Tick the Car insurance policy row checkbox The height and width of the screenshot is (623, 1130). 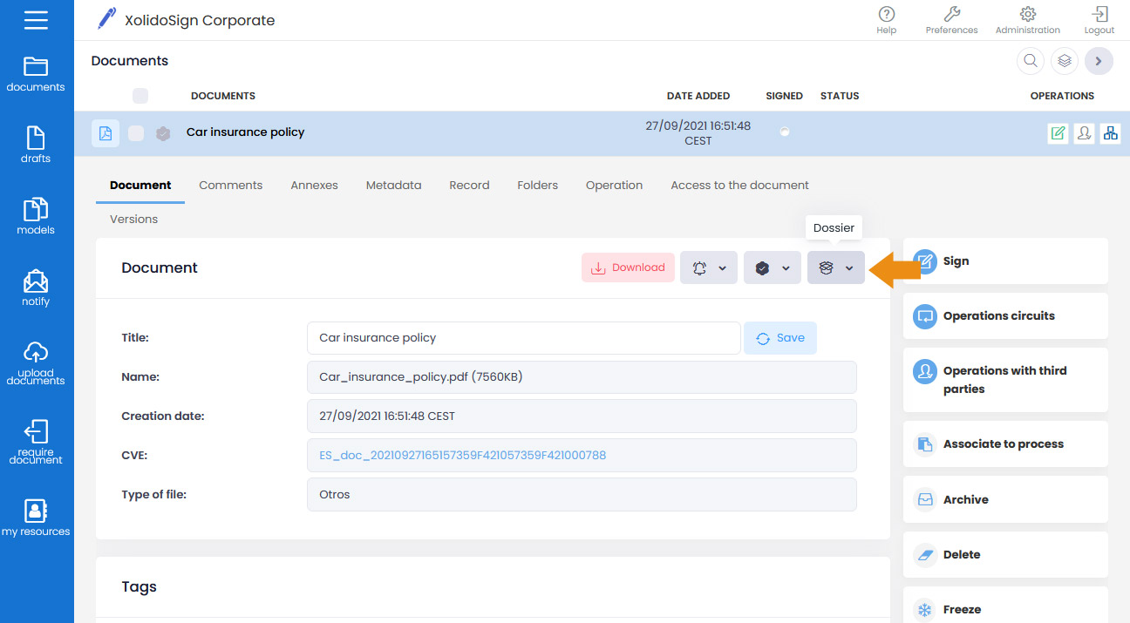(x=136, y=133)
